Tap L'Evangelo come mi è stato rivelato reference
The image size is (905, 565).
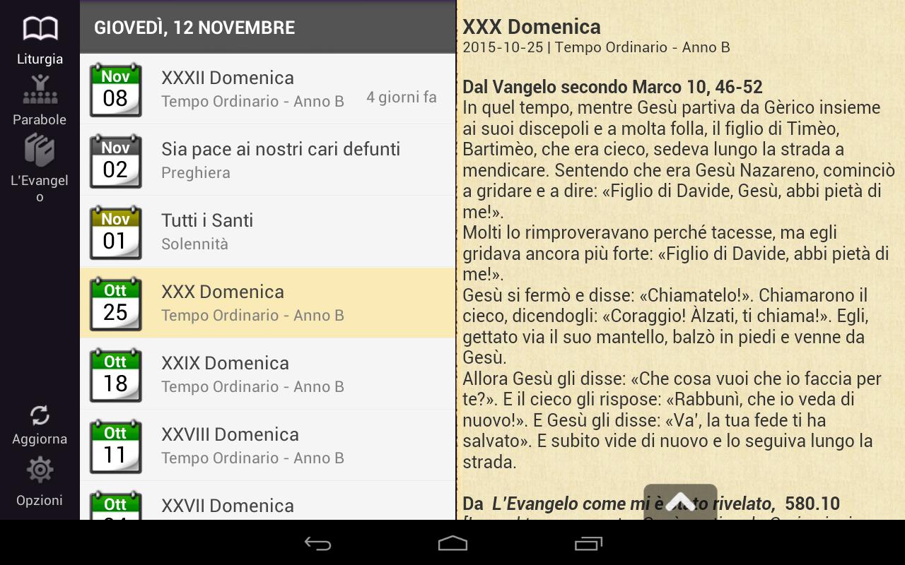(x=631, y=504)
